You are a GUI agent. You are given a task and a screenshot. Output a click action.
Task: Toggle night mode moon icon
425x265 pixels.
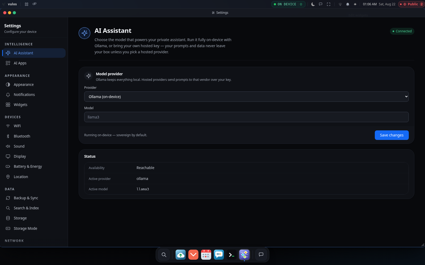pyautogui.click(x=313, y=4)
